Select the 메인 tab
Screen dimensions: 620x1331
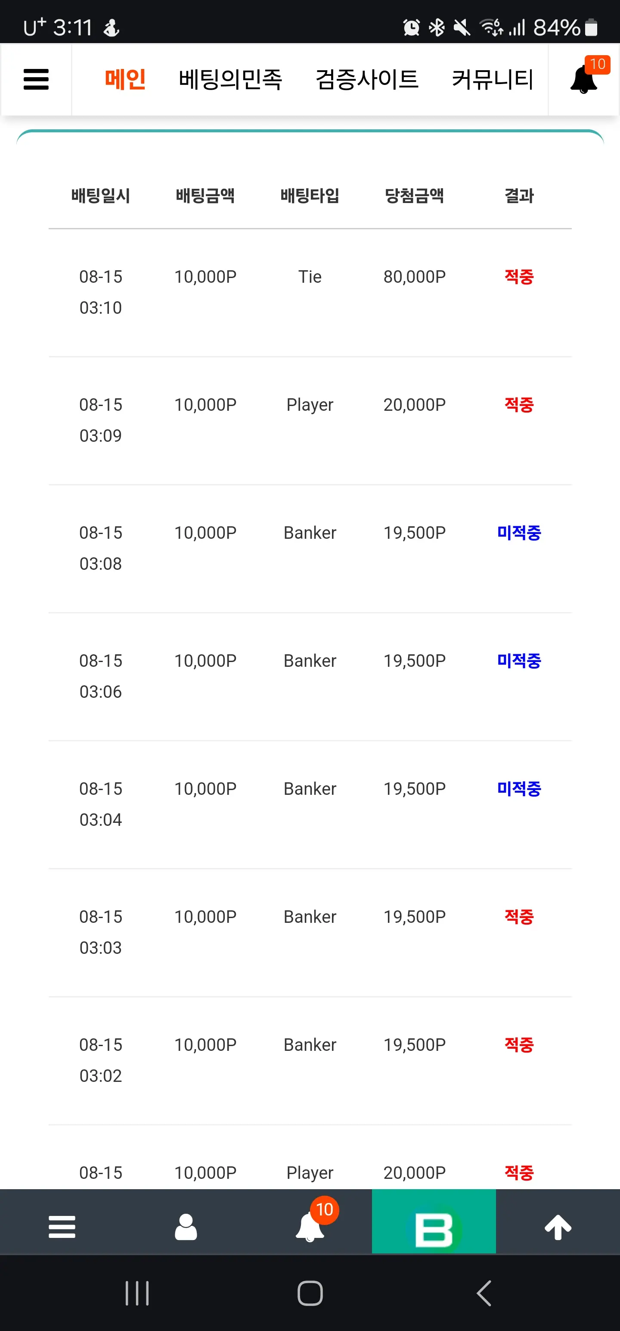[125, 80]
